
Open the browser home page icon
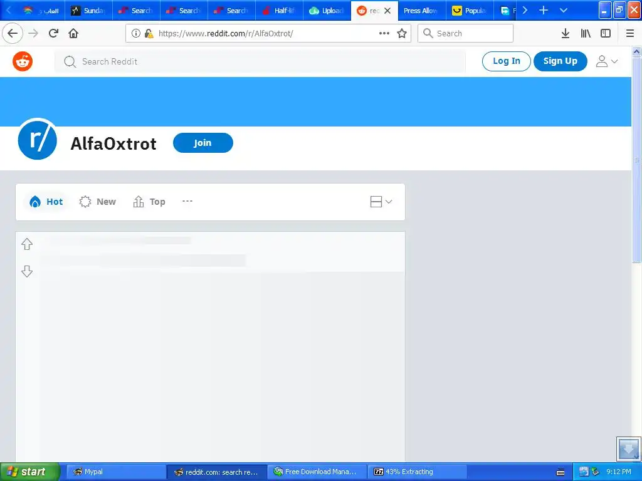click(x=73, y=33)
